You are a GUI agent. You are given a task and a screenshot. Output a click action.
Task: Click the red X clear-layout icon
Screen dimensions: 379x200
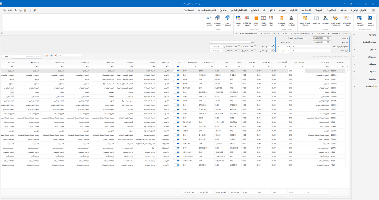click(x=56, y=56)
